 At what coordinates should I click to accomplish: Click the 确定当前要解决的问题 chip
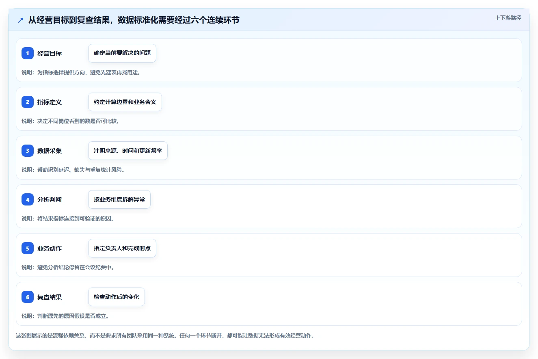point(122,53)
